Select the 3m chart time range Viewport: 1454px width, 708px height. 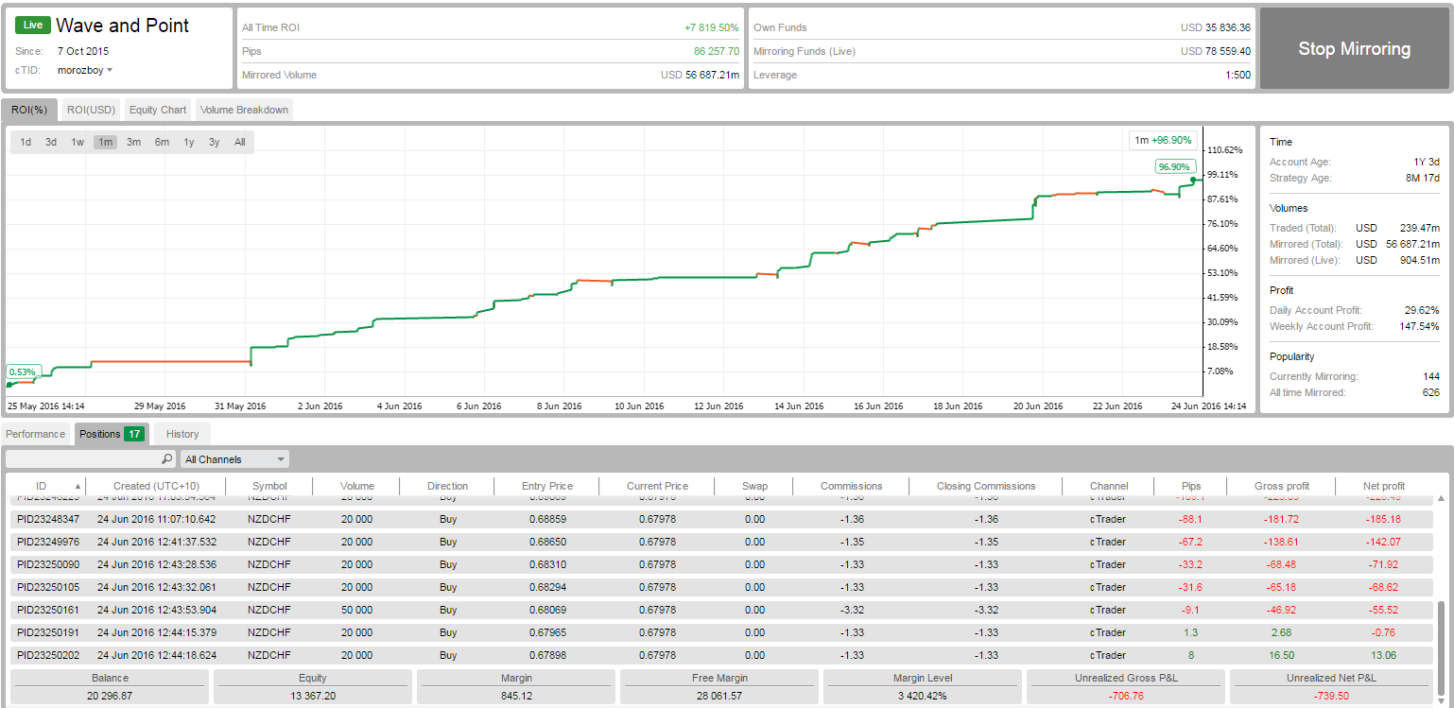pos(133,143)
